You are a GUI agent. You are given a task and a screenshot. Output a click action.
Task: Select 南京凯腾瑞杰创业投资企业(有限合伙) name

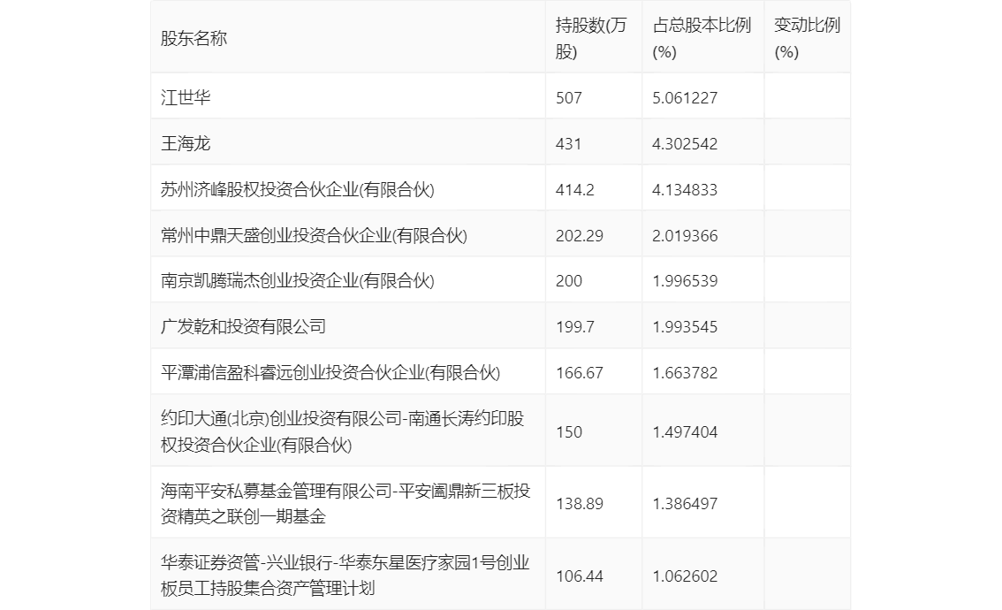coord(298,281)
